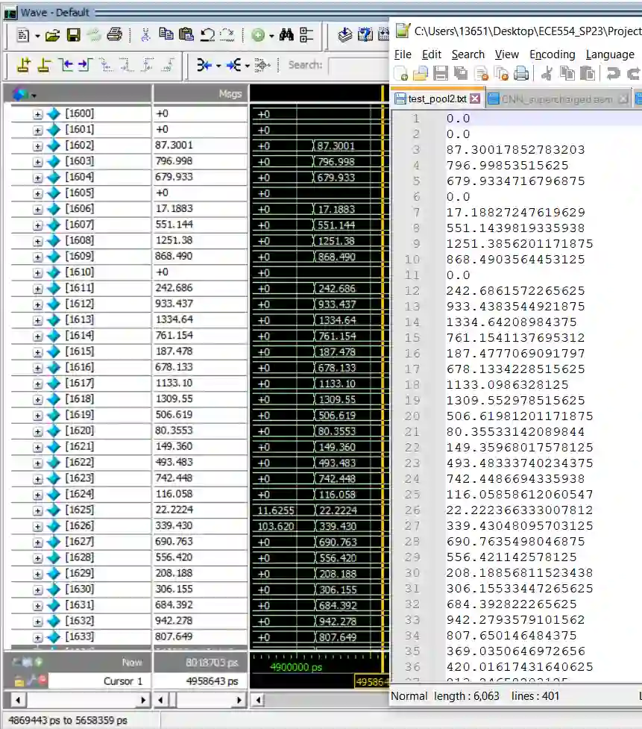Image resolution: width=642 pixels, height=729 pixels.
Task: Open the New file dropdown arrow
Action: pos(37,36)
